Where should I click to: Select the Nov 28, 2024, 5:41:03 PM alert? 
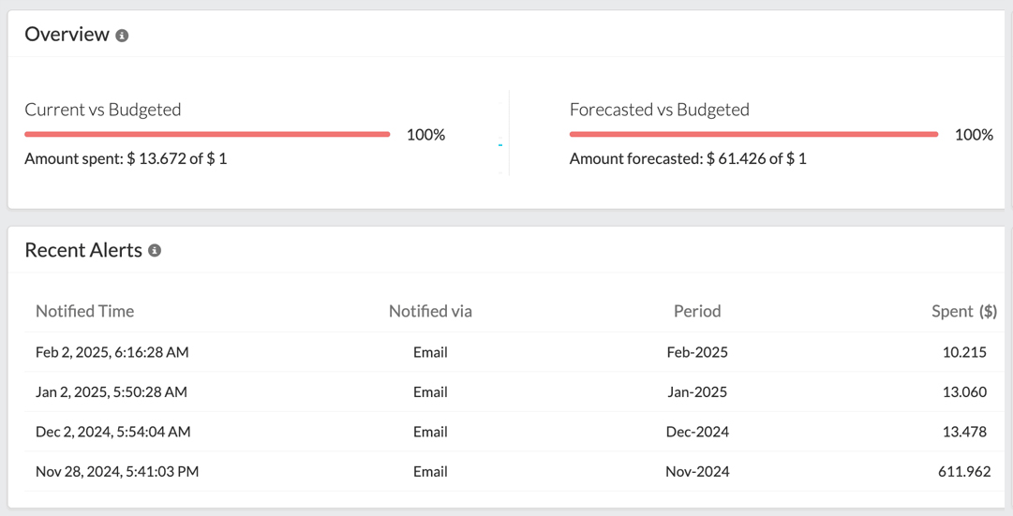(117, 471)
